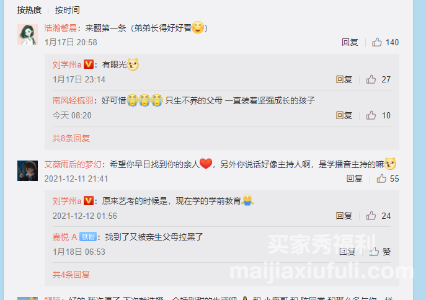The image size is (426, 300).
Task: Like 浩瀚馨晨's comment with 140 likes
Action: [x=376, y=42]
